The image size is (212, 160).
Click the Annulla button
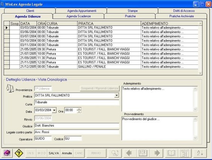click(x=67, y=153)
